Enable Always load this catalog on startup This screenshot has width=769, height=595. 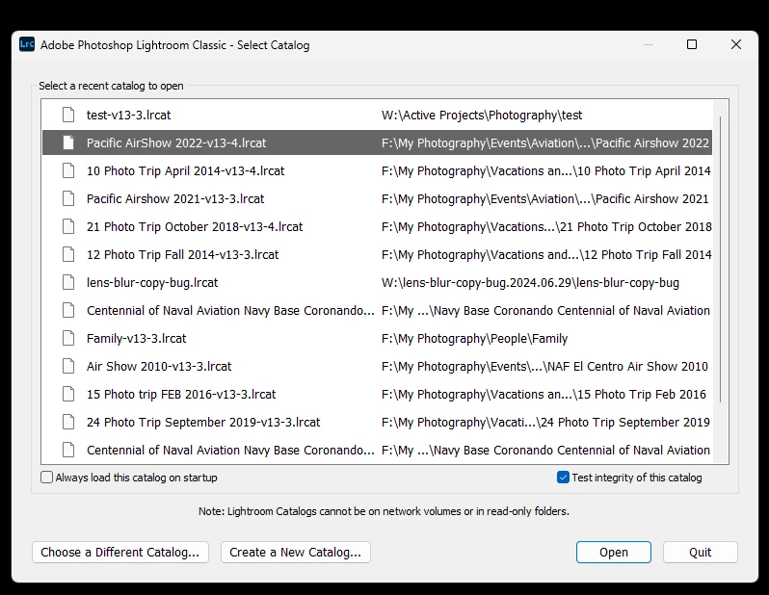click(46, 478)
